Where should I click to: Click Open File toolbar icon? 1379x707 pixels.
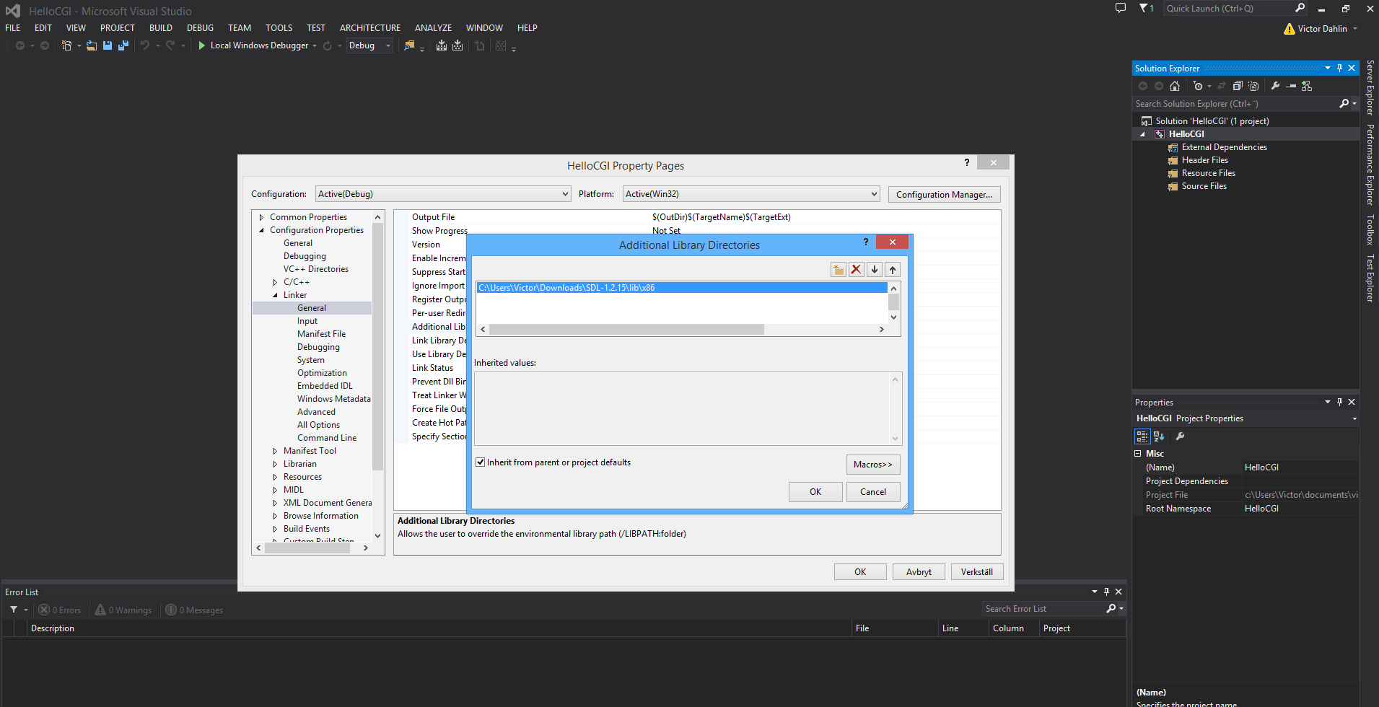[x=92, y=45]
